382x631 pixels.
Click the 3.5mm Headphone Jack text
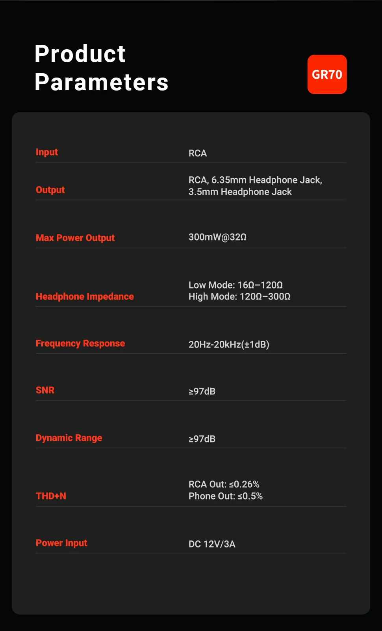click(x=240, y=192)
